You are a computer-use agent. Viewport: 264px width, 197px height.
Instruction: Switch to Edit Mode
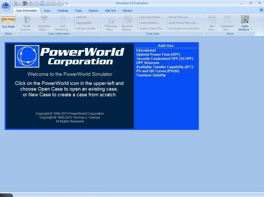(x=8, y=19)
